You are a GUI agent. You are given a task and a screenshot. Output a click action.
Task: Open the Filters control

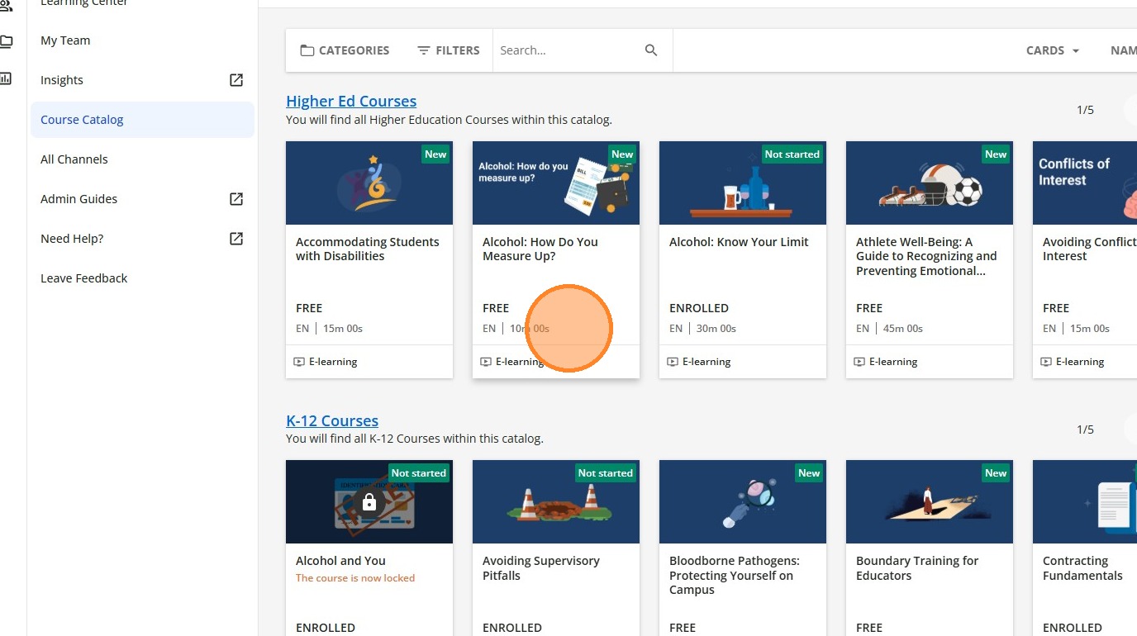pyautogui.click(x=449, y=50)
